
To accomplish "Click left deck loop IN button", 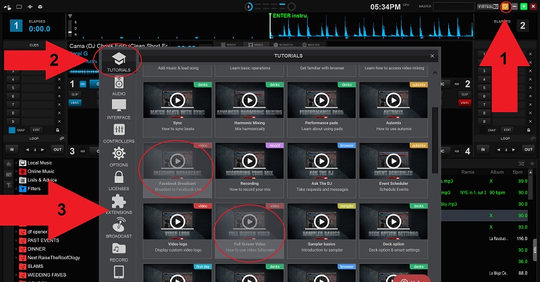I will pyautogui.click(x=11, y=150).
